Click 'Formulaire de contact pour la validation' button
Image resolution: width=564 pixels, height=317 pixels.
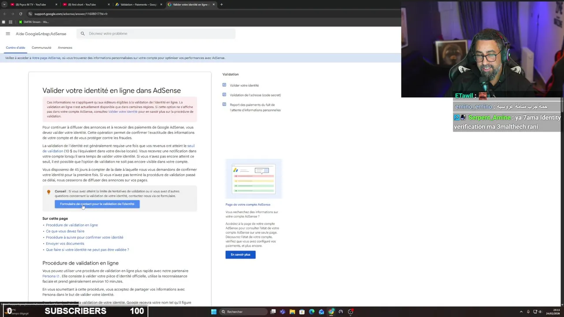[x=97, y=204]
